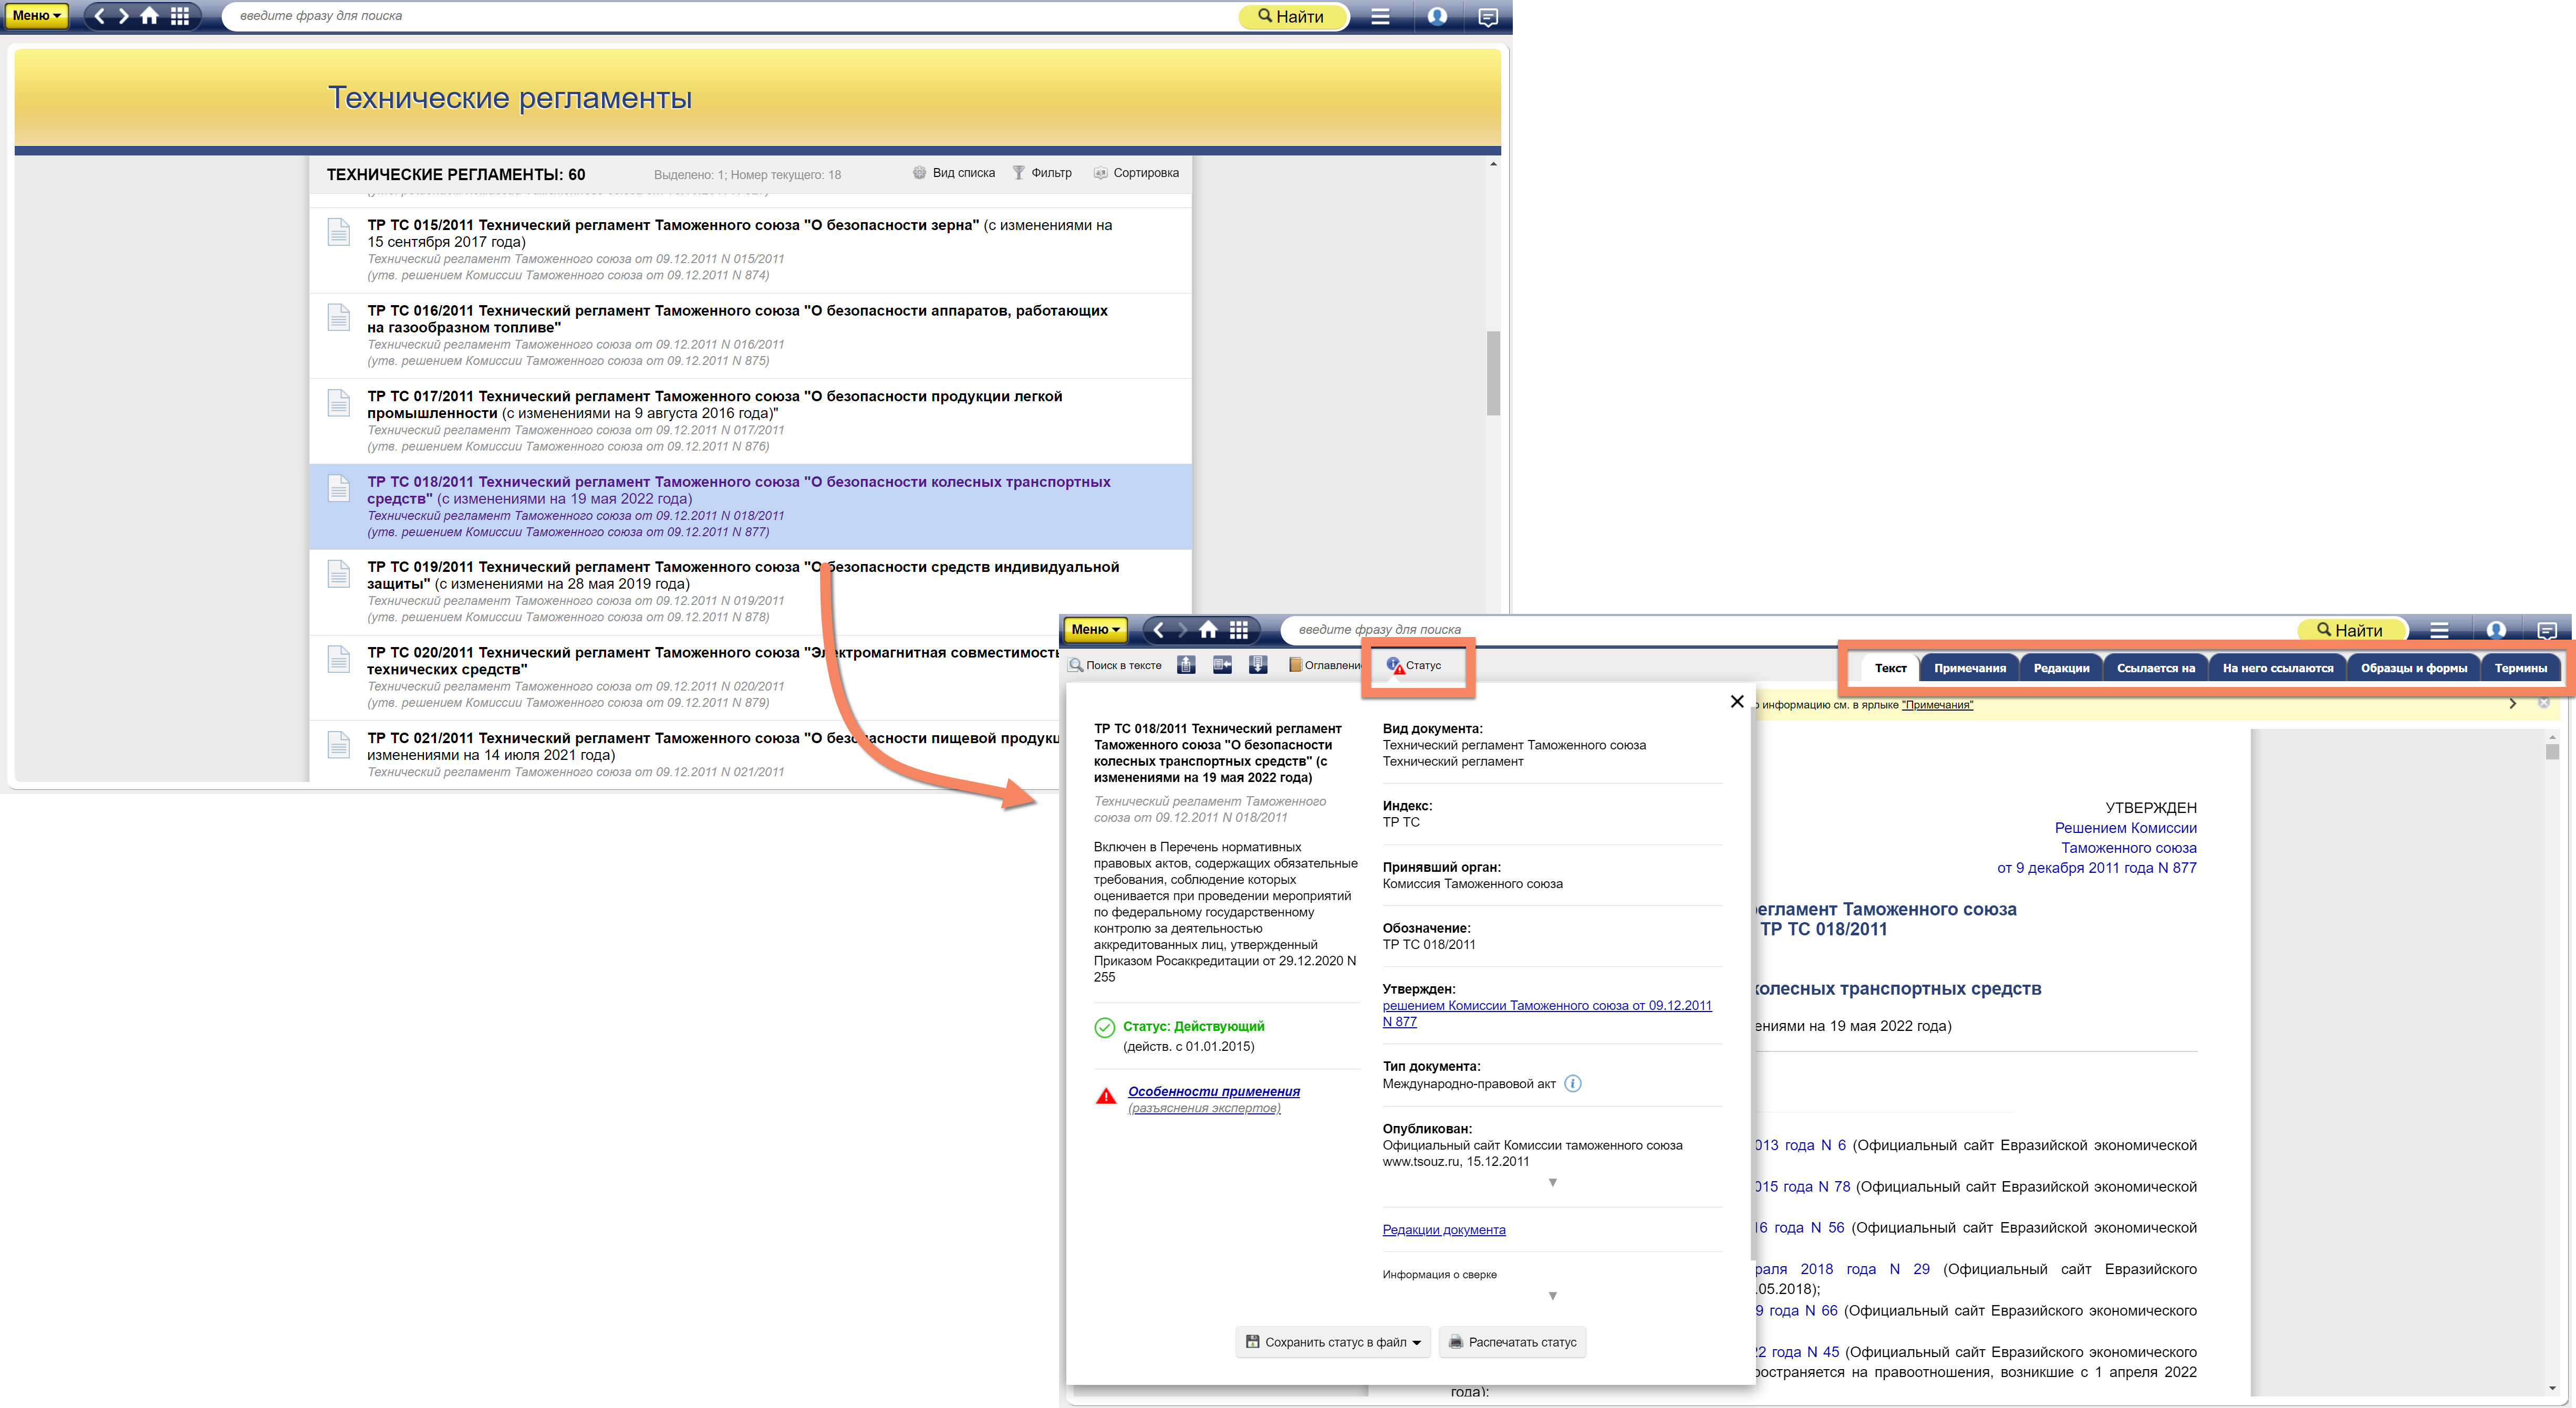Open the hamburger menu icon in list window
Image resolution: width=2576 pixels, height=1408 pixels.
tap(1380, 16)
